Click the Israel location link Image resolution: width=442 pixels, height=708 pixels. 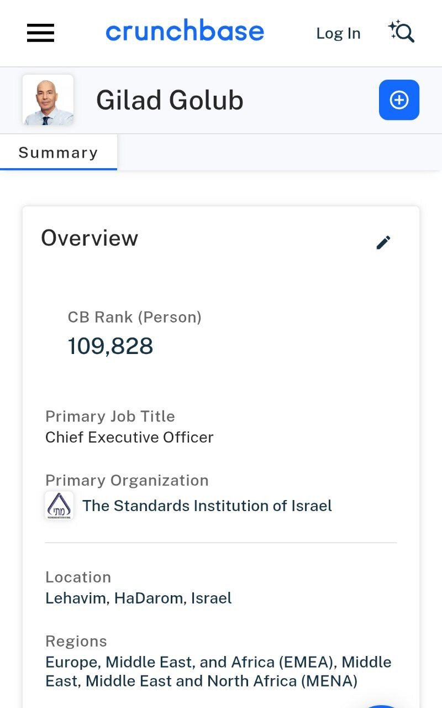tap(212, 598)
